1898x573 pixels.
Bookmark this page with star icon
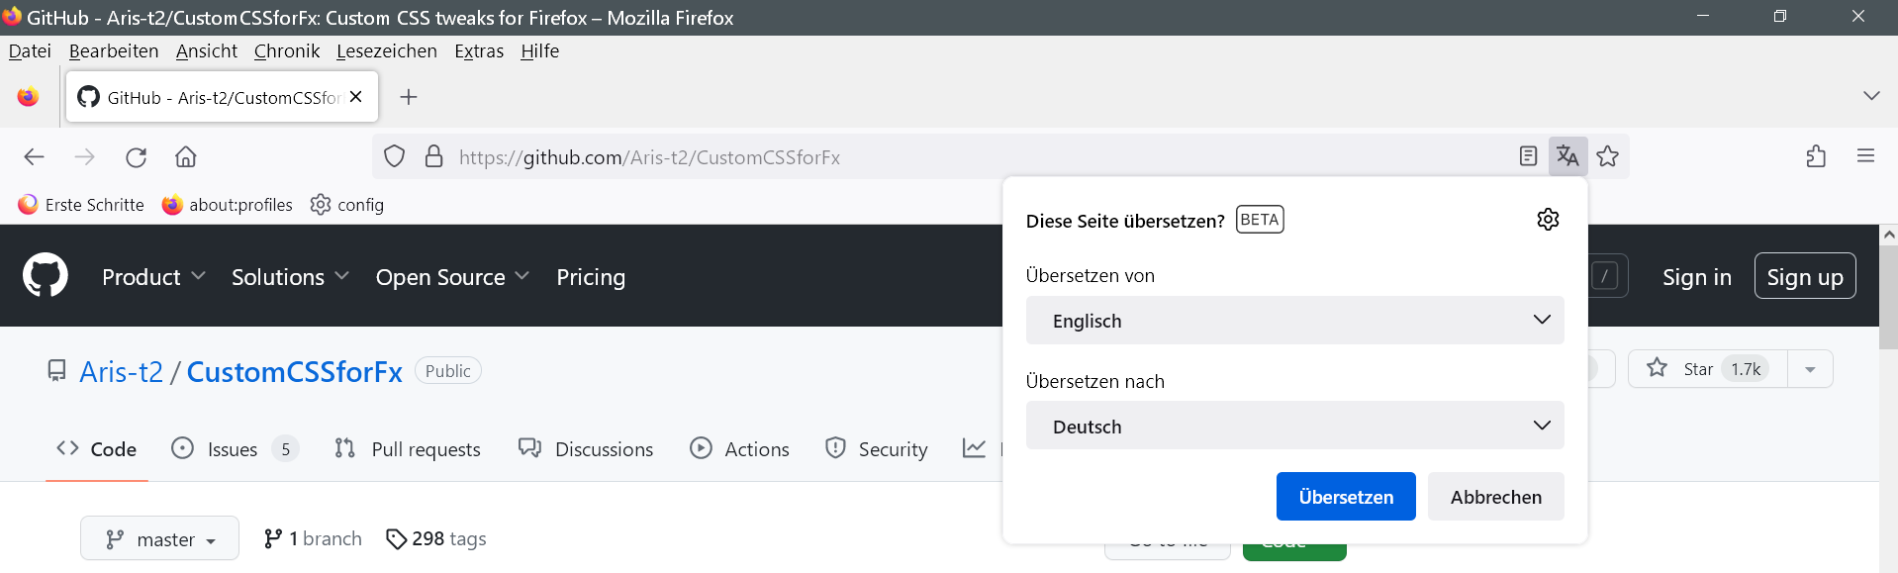point(1608,156)
